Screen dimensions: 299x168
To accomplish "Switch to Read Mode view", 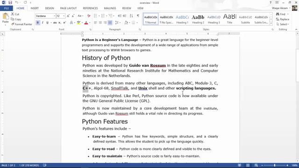I will click(240, 165).
